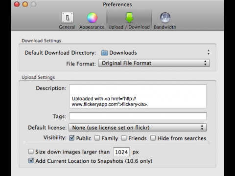Select the Upload / Download green arrow icon
Screen dimensions: 235x176
click(129, 17)
